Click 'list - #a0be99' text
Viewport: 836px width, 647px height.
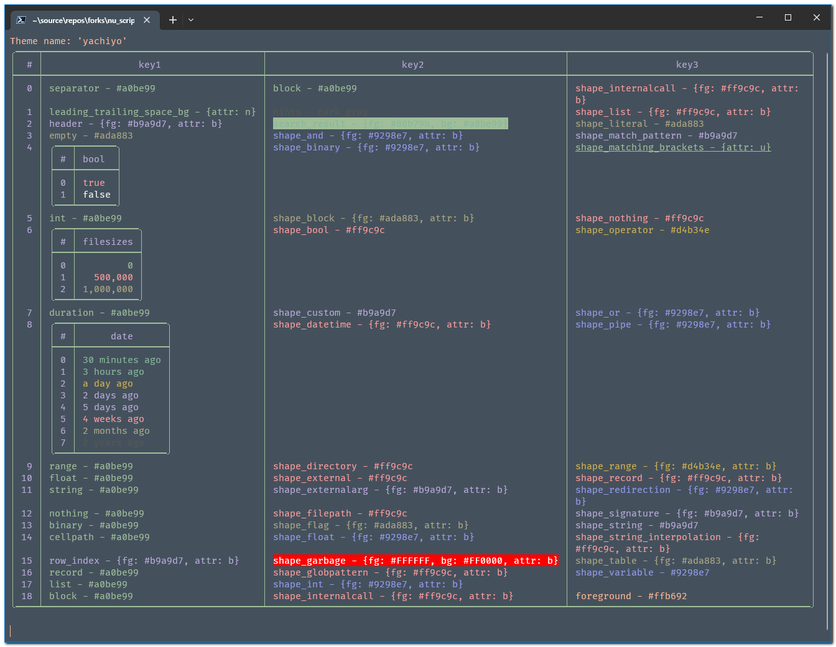[88, 584]
